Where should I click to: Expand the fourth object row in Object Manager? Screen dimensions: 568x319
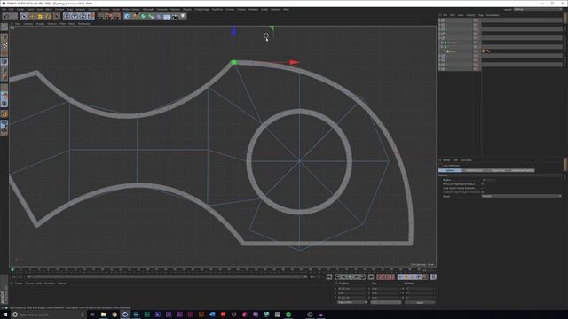click(x=440, y=34)
